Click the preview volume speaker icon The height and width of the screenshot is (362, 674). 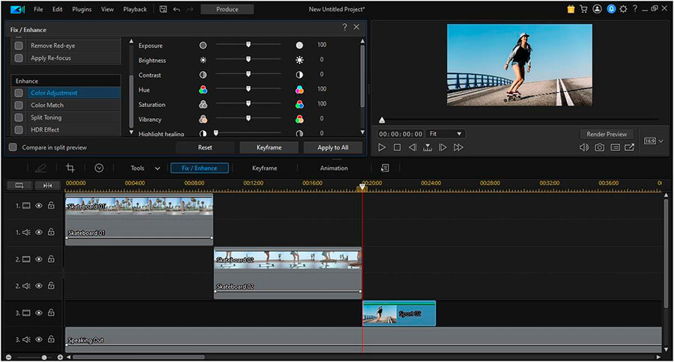tap(583, 147)
